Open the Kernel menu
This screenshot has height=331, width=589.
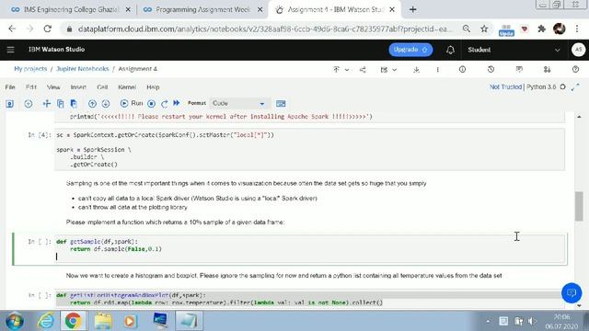127,87
